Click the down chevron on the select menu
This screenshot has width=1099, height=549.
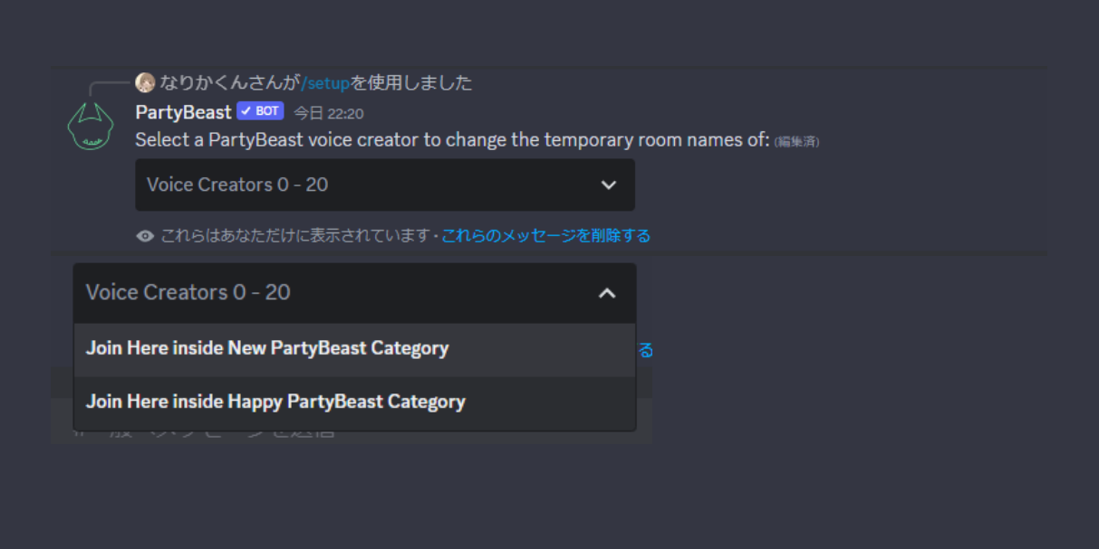(609, 185)
